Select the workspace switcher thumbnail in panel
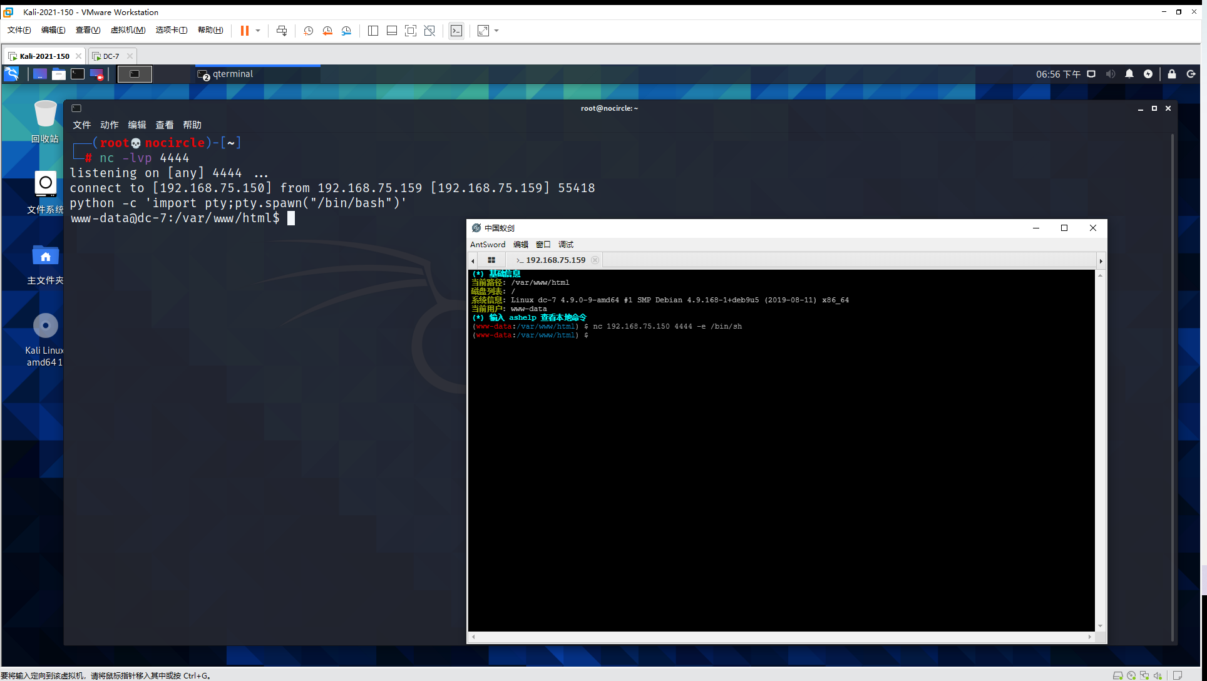 click(135, 74)
